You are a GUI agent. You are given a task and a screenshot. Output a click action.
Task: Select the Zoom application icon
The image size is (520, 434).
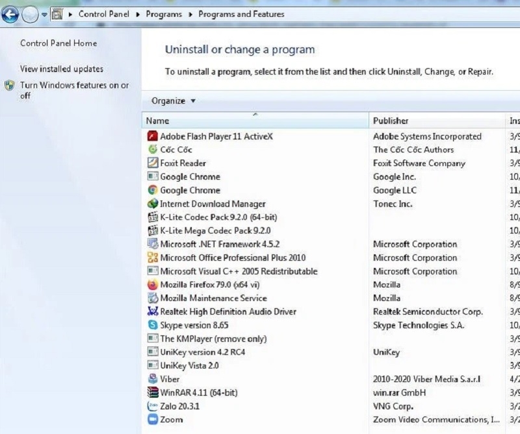(x=152, y=420)
